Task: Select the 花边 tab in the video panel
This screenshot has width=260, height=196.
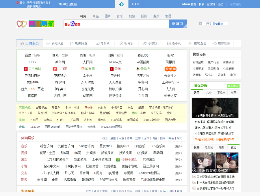Action: pos(233,148)
